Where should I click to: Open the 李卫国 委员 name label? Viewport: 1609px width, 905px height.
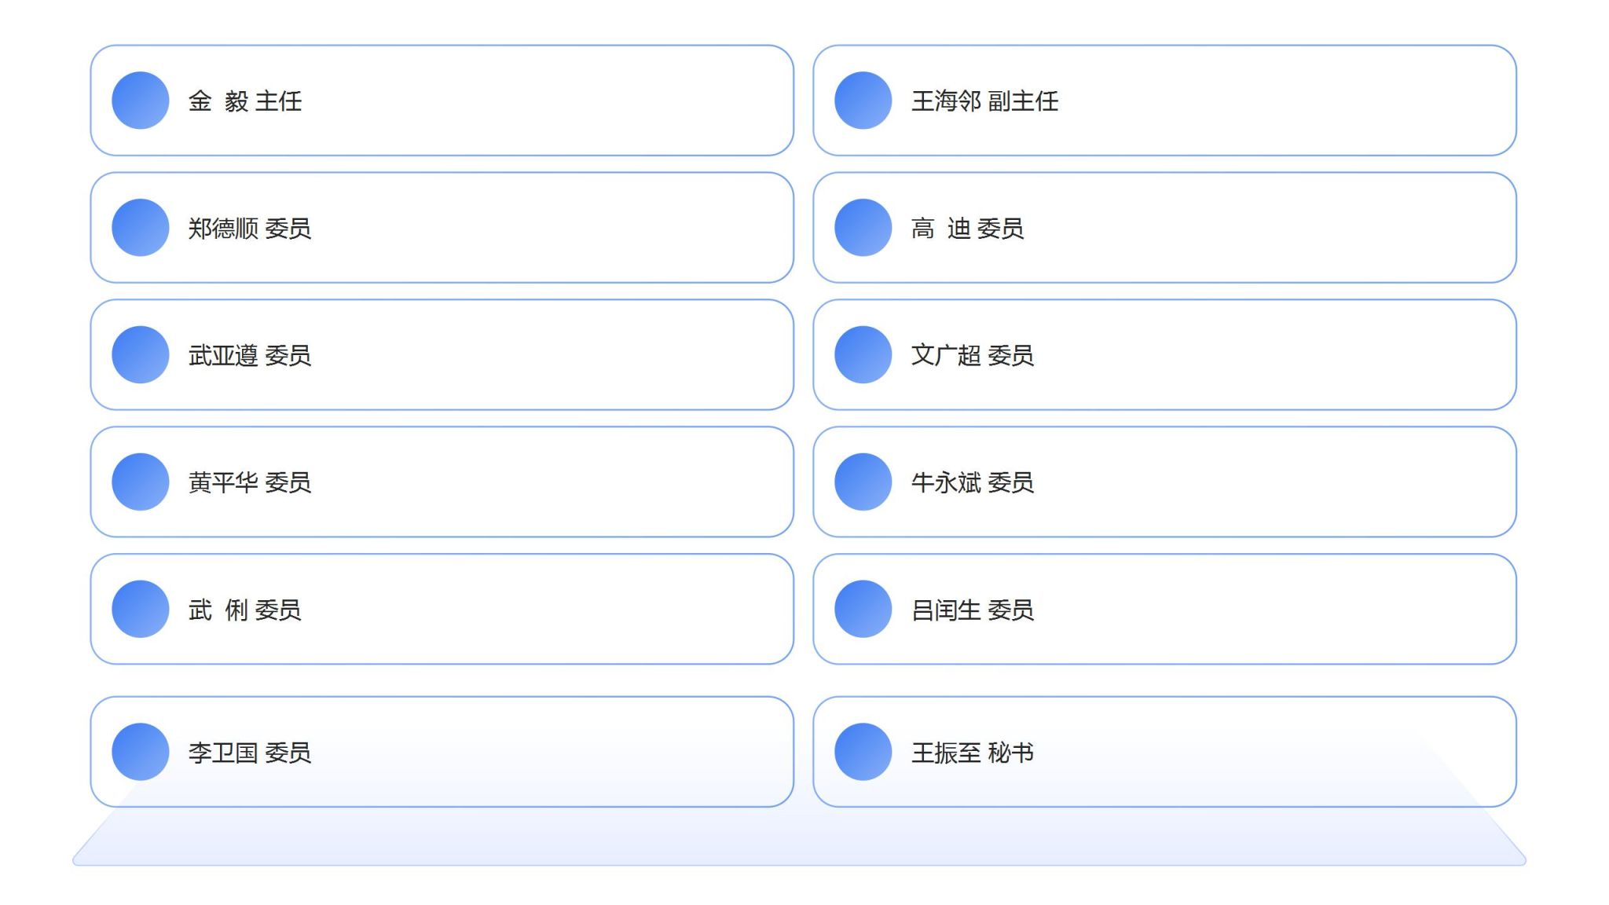[250, 753]
